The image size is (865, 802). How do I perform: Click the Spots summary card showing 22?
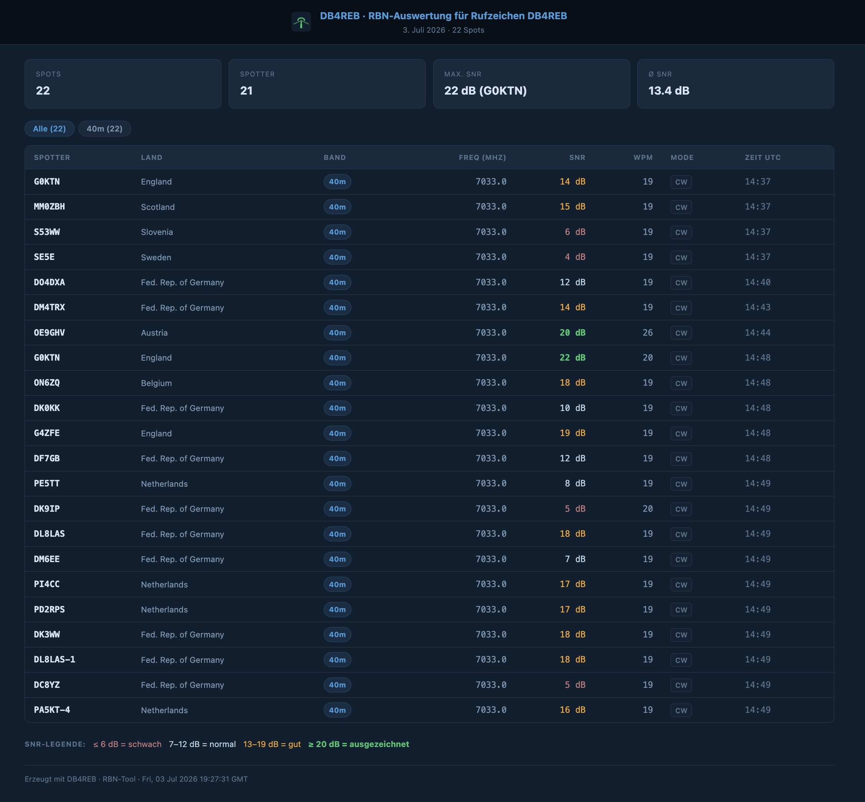pos(123,84)
